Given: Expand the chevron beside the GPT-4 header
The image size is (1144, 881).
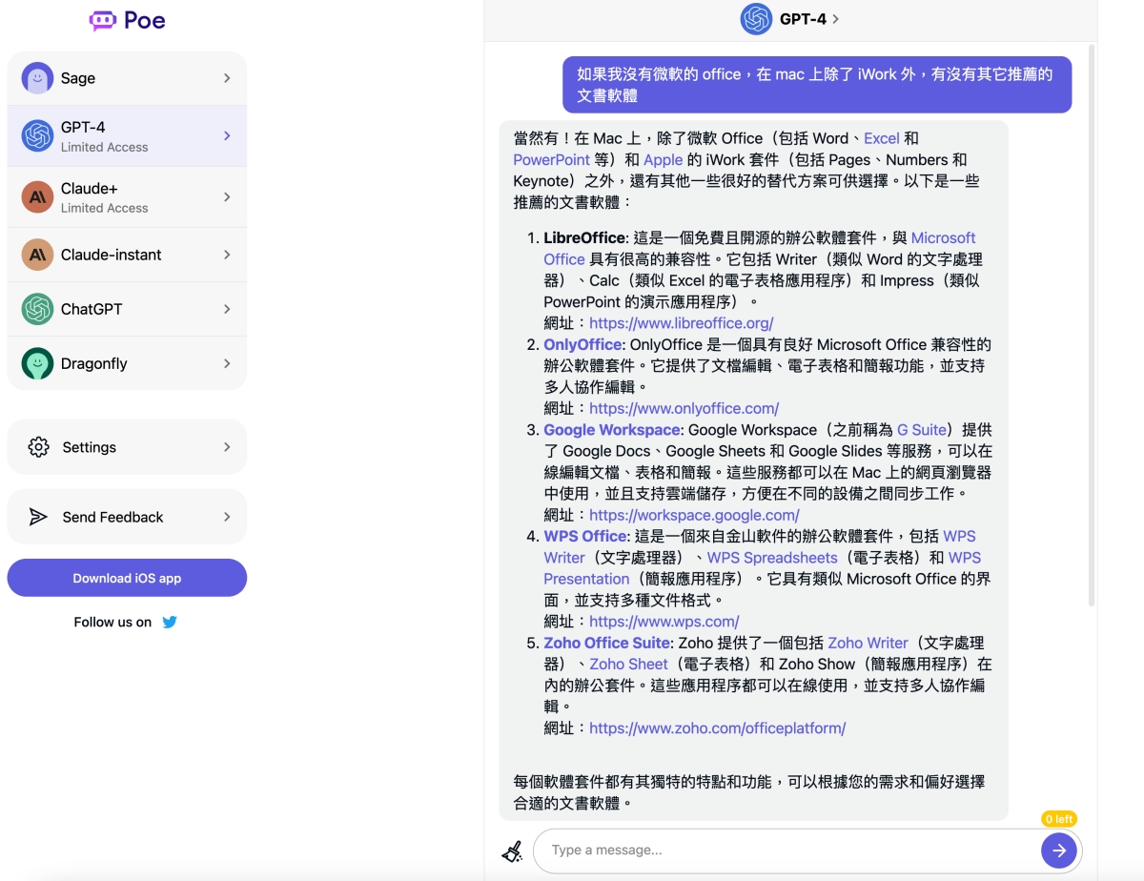Looking at the screenshot, I should [x=836, y=19].
